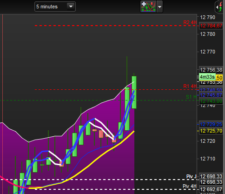Expand the arrow next to indicator icon
The image size is (225, 194).
160,7
